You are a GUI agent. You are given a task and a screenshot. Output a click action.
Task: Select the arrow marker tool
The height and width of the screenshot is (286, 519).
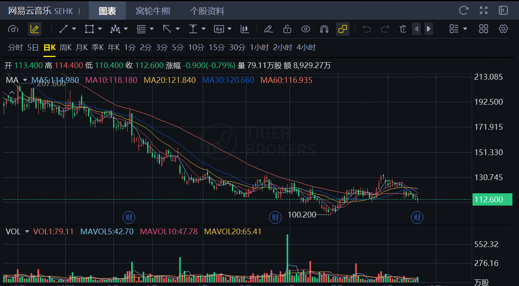(167, 29)
